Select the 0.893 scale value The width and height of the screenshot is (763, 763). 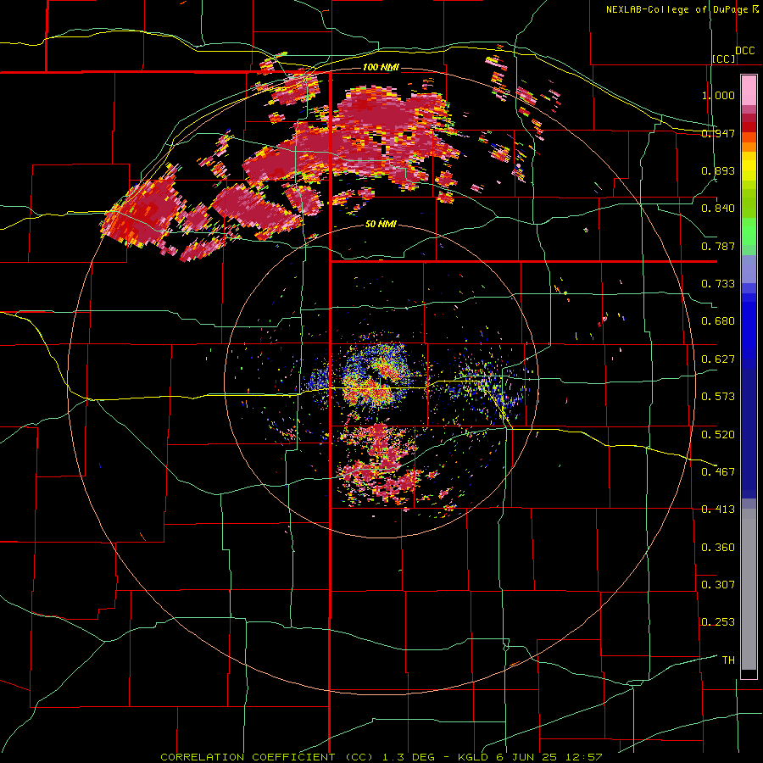pyautogui.click(x=718, y=170)
